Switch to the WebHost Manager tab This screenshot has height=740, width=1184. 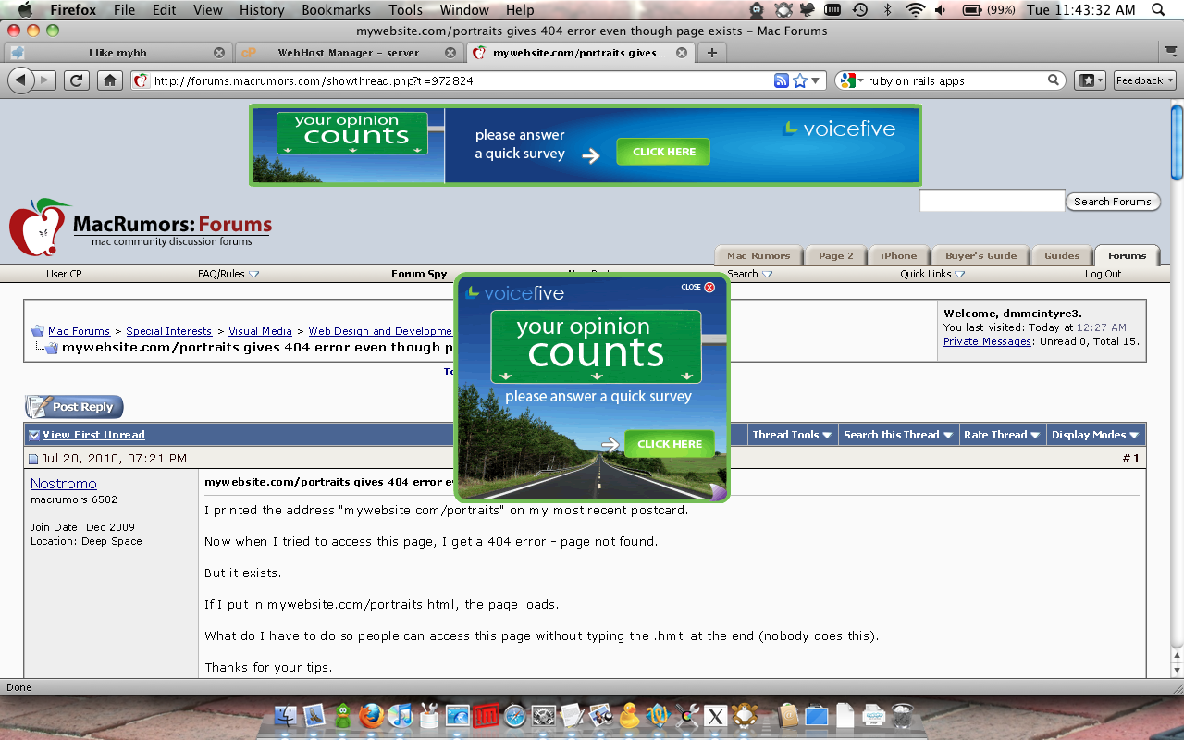point(348,53)
